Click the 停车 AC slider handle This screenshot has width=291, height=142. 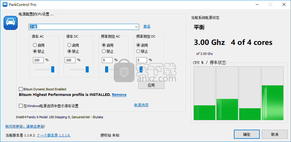point(53,69)
